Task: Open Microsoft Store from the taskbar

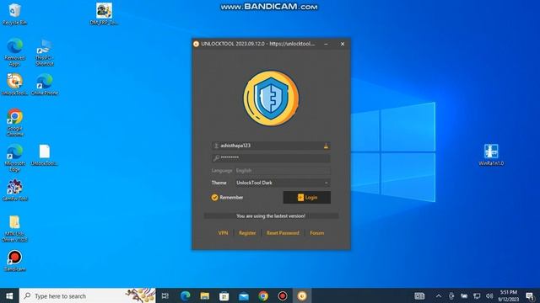Action: [x=224, y=295]
